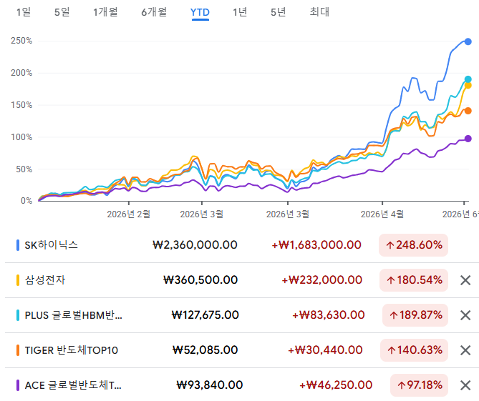
Task: Switch to the 5일 time range
Action: coord(62,12)
